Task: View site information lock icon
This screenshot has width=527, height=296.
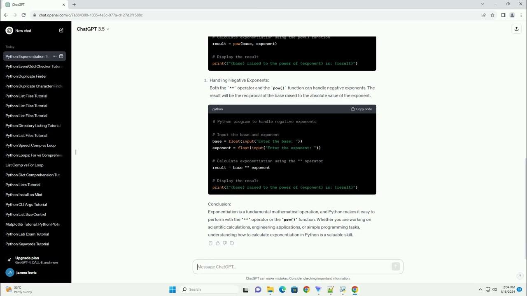Action: click(x=35, y=15)
